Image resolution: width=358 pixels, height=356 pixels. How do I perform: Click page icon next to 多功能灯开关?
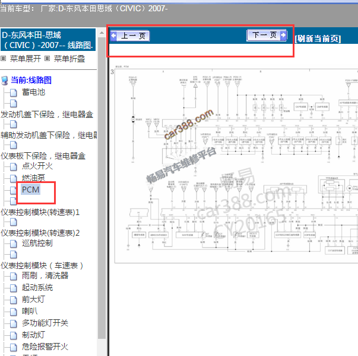click(14, 323)
